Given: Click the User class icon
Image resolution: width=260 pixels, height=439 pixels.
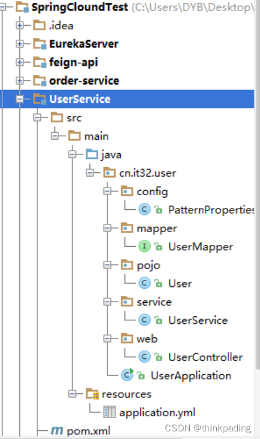Looking at the screenshot, I should click(x=144, y=284).
